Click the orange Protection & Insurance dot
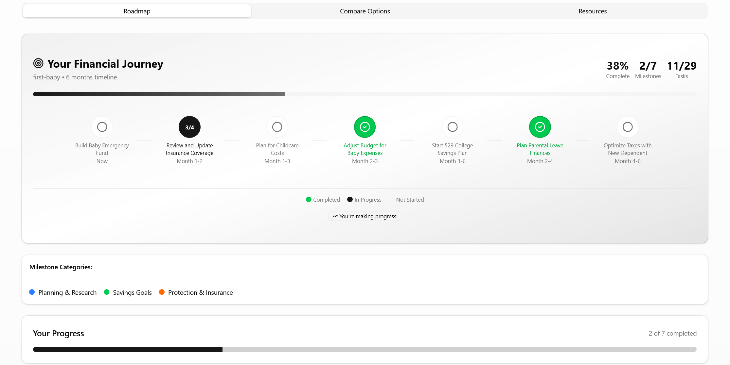This screenshot has width=730, height=365. tap(162, 292)
